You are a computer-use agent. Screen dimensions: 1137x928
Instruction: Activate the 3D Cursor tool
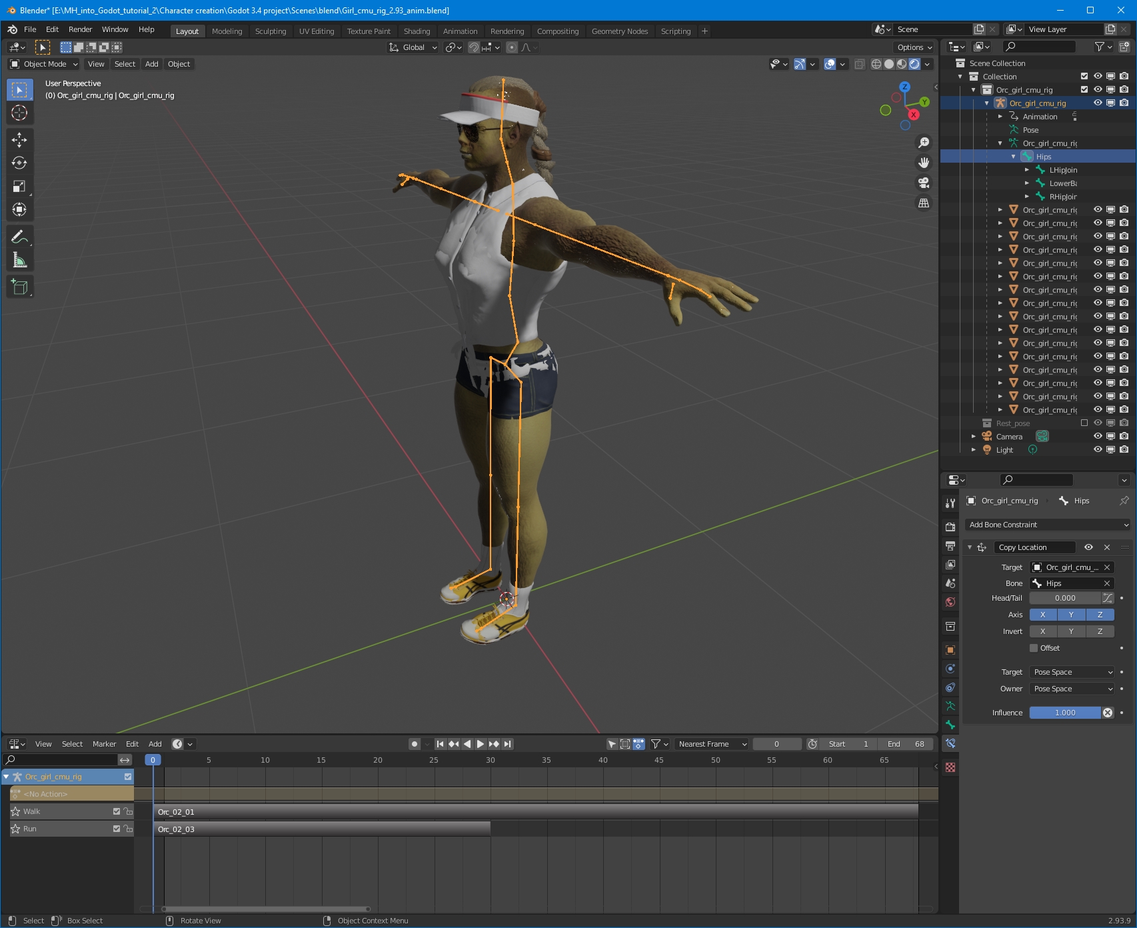[19, 113]
